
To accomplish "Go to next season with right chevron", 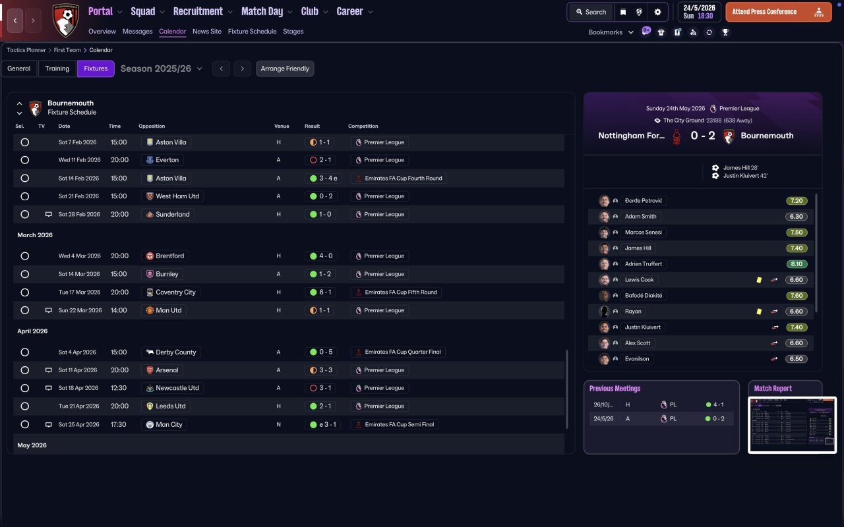I will (x=243, y=69).
